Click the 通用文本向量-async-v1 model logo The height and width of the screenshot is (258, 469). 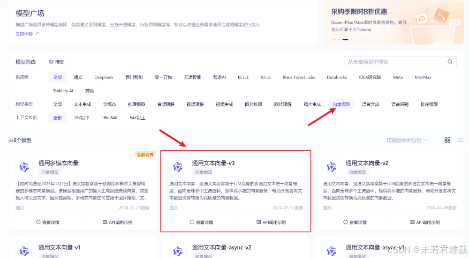coord(332,251)
